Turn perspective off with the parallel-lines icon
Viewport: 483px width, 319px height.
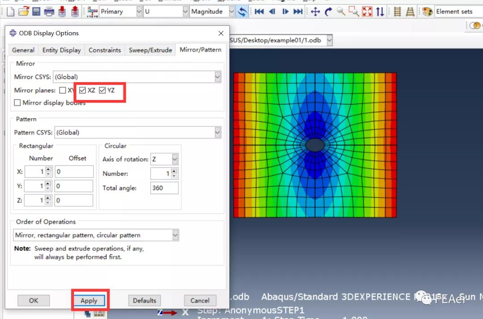[398, 12]
